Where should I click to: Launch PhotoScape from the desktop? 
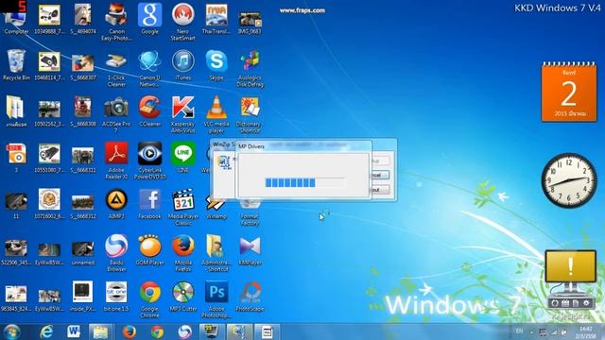250,296
